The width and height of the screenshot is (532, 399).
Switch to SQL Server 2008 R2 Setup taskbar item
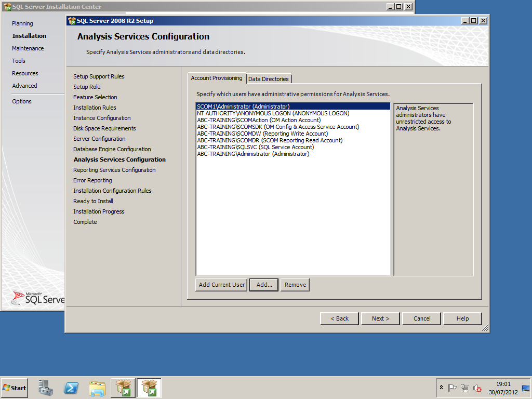pyautogui.click(x=149, y=388)
